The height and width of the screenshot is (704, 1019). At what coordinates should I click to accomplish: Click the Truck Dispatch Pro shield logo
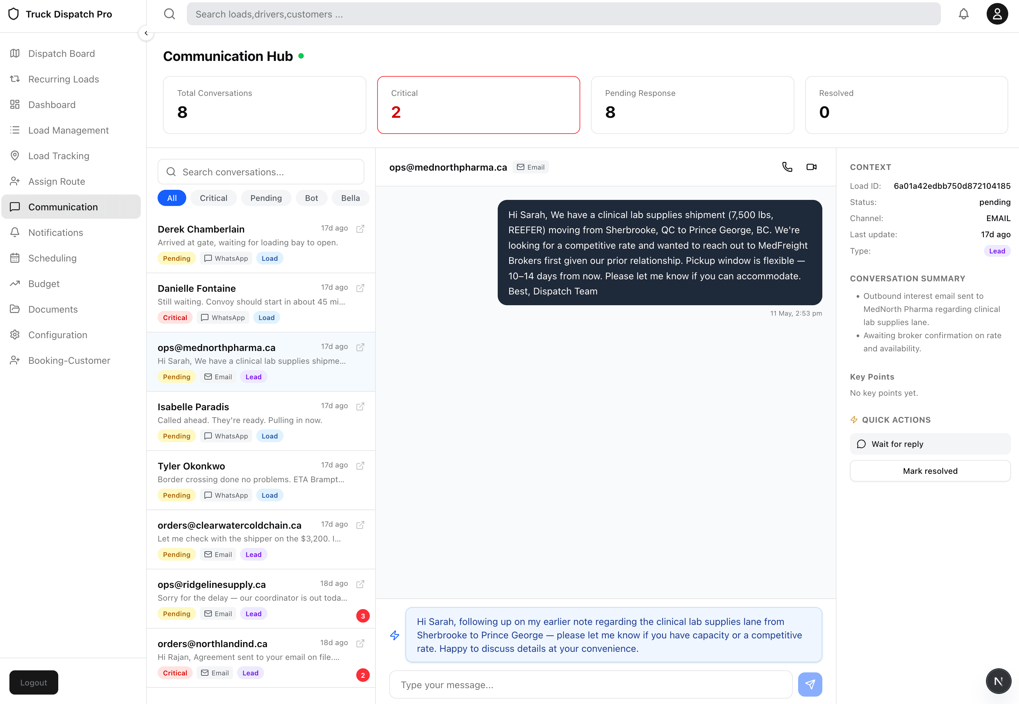pos(14,14)
